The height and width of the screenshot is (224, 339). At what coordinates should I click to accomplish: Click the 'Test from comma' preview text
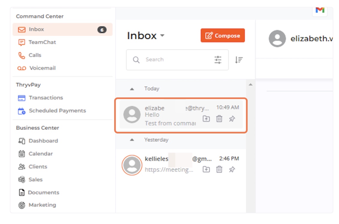(170, 123)
